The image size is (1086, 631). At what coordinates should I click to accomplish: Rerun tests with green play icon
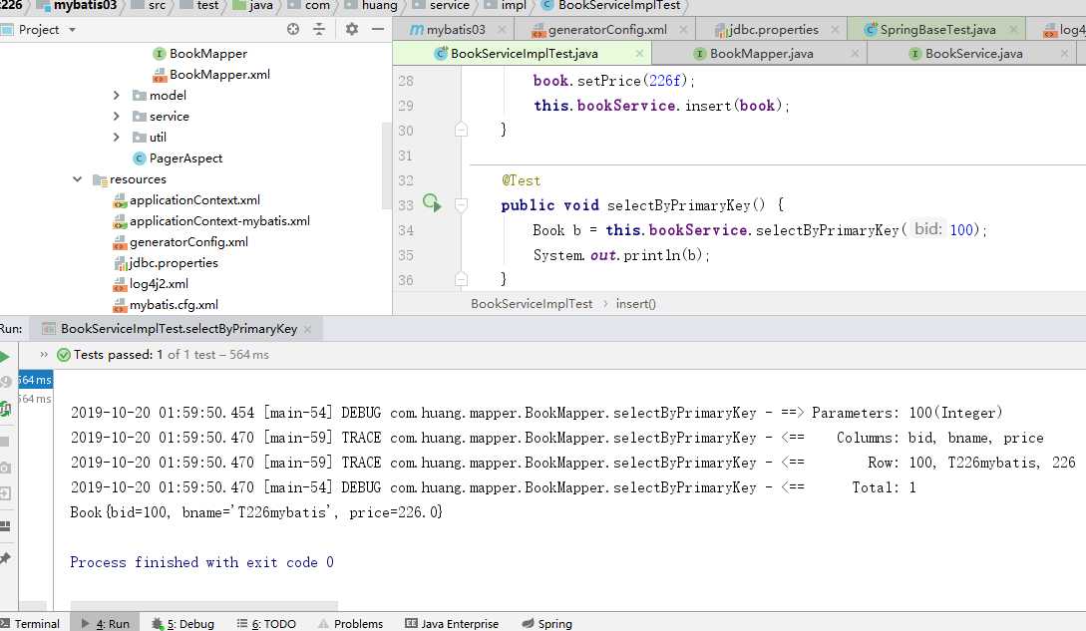pyautogui.click(x=5, y=357)
